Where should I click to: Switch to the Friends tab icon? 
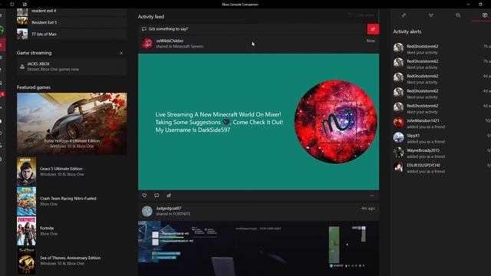point(404,15)
